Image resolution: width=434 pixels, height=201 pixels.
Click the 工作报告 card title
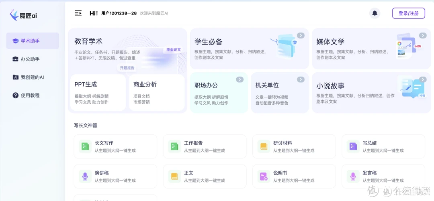193,143
